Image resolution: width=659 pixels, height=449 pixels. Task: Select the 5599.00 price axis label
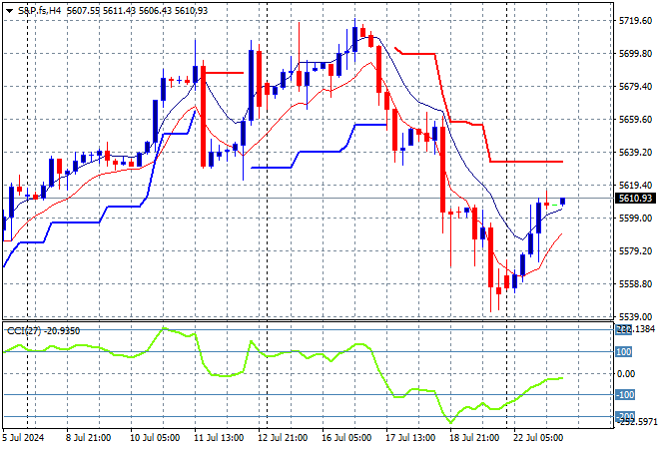click(x=635, y=218)
